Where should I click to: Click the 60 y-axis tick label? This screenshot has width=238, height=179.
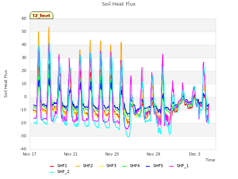pos(24,18)
